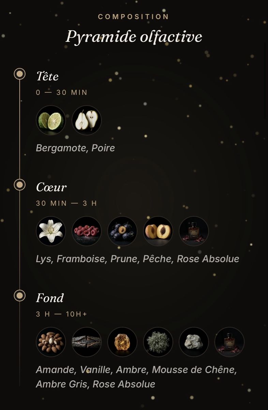
Task: Jump to the Fond timeline marker
Action: pos(20,295)
